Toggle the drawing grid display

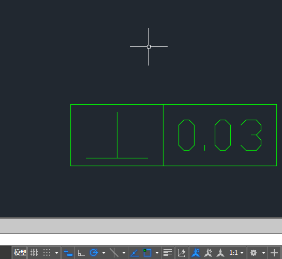[34, 252]
